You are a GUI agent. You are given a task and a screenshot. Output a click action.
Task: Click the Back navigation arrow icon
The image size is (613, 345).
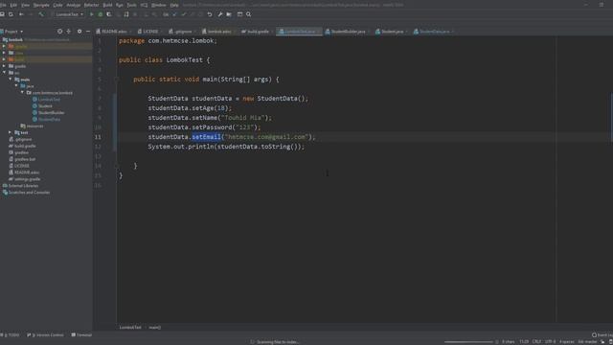21,14
